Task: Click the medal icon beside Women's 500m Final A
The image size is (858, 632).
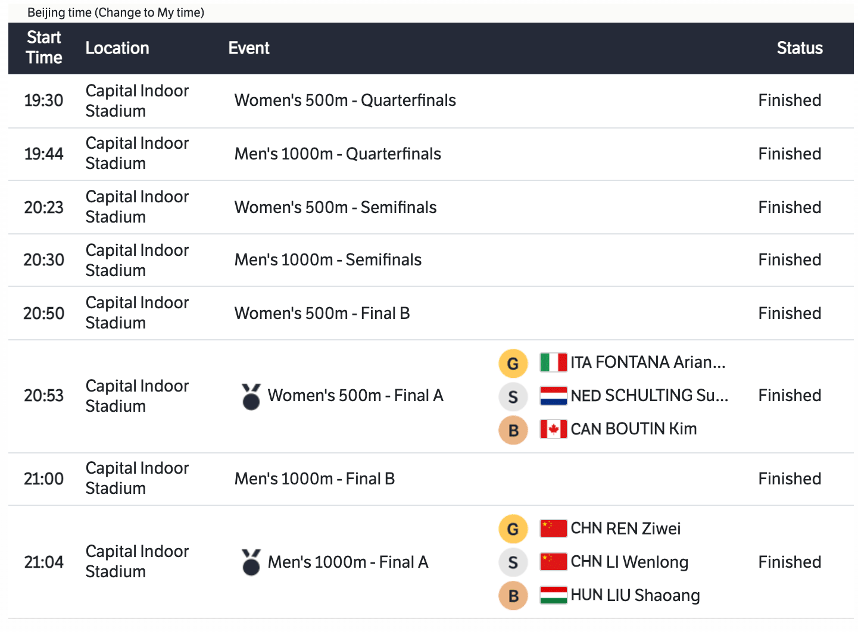Action: [x=251, y=396]
